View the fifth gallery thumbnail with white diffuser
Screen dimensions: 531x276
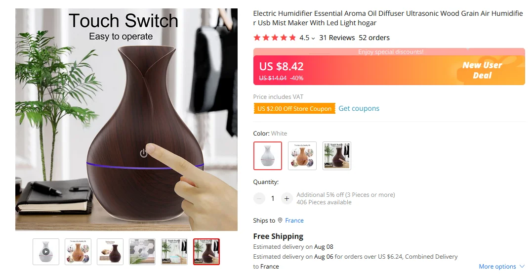174,252
